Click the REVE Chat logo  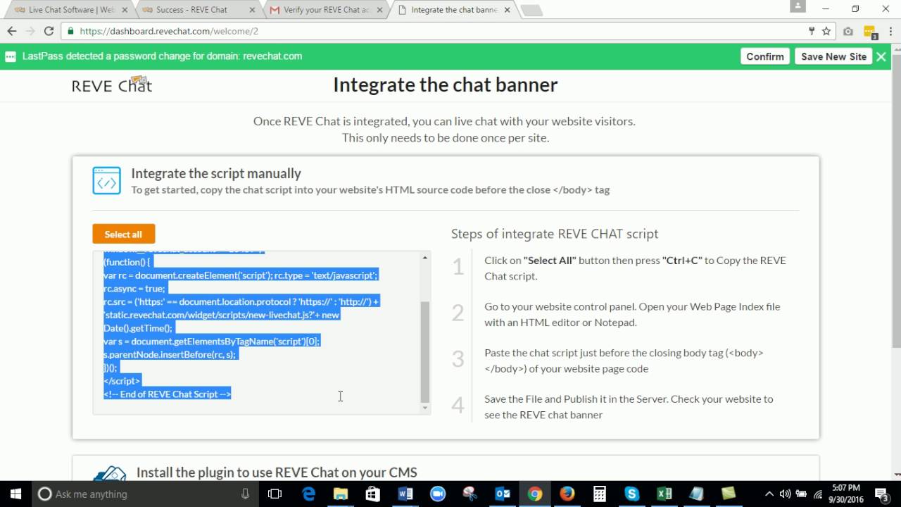click(112, 85)
